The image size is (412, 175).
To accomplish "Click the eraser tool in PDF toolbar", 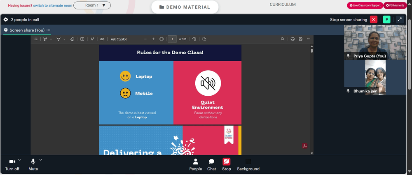I will point(72,39).
